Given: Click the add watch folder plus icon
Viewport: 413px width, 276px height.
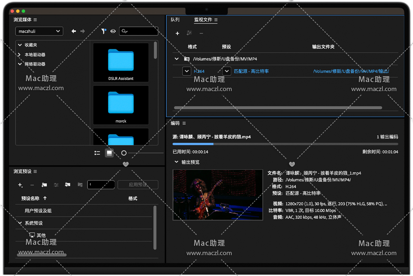Looking at the screenshot, I should point(177,33).
